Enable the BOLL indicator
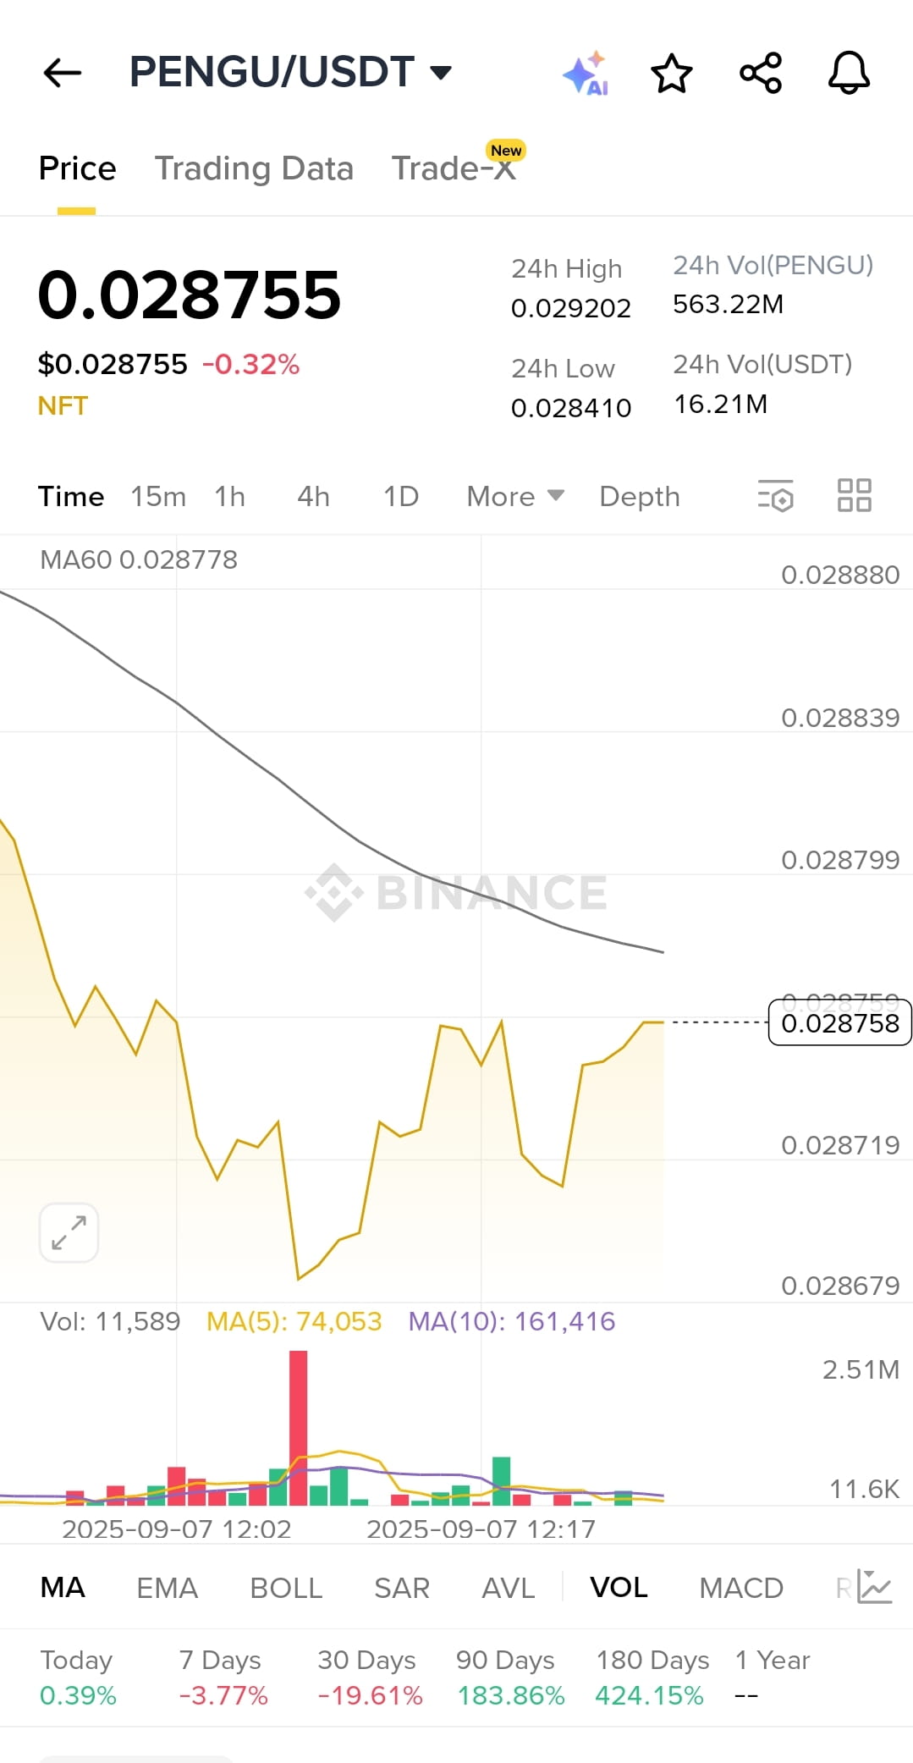Screen dimensions: 913x1763 click(286, 1588)
